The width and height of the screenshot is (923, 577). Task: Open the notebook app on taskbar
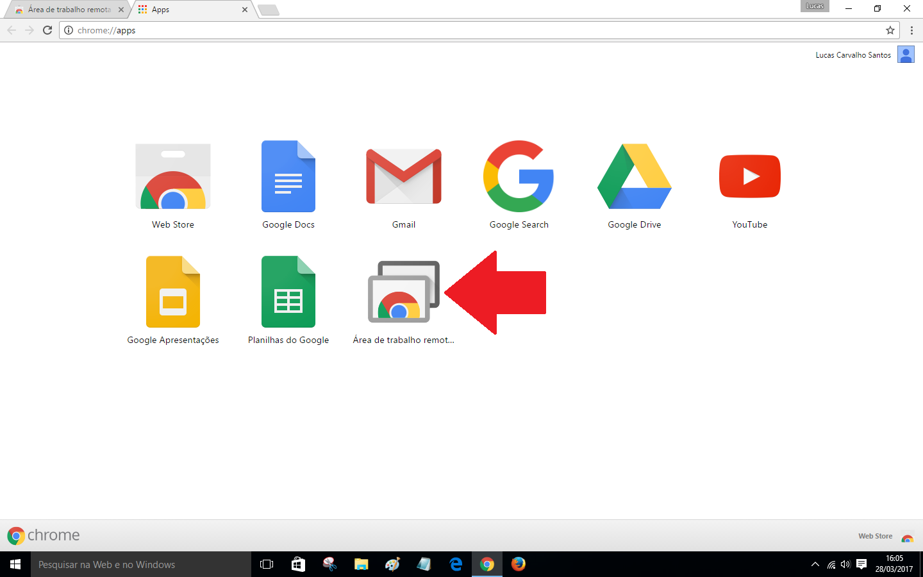(424, 564)
